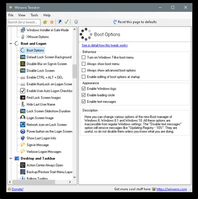This screenshot has height=199, width=198.
Task: Uncheck Enable loading circle
Action: (x=84, y=95)
